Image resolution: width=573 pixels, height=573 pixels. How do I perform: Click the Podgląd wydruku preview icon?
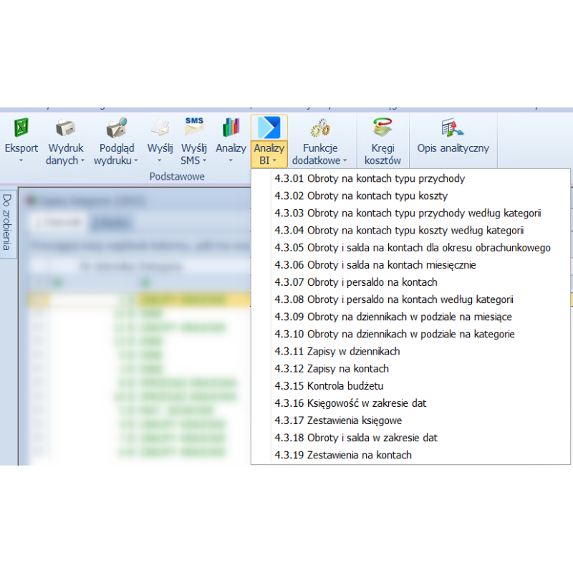pyautogui.click(x=116, y=128)
